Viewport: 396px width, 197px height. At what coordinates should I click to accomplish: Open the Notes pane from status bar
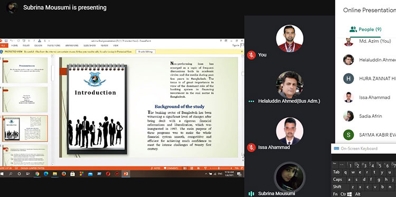[x=156, y=168]
